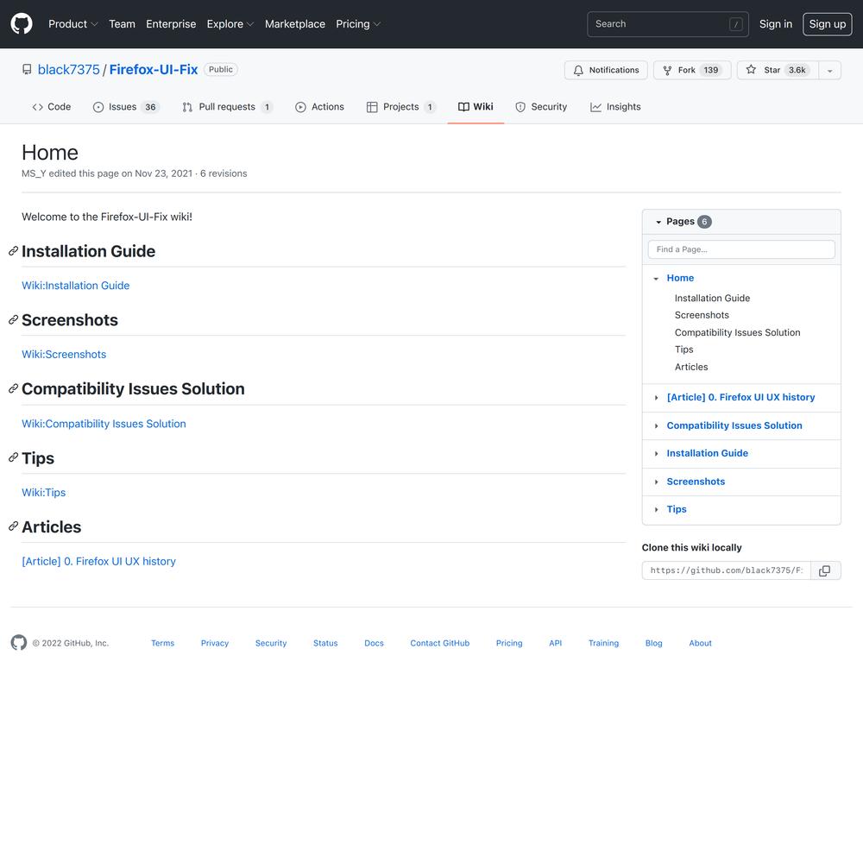Viewport: 863px width, 863px height.
Task: Open the About footer link
Action: point(700,643)
